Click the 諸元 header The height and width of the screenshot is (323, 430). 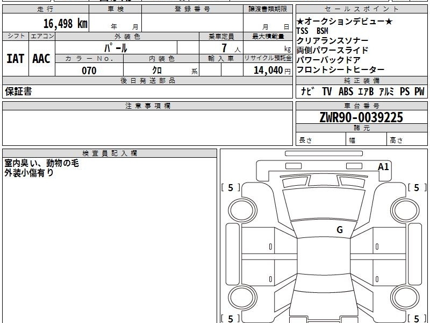[x=361, y=128]
